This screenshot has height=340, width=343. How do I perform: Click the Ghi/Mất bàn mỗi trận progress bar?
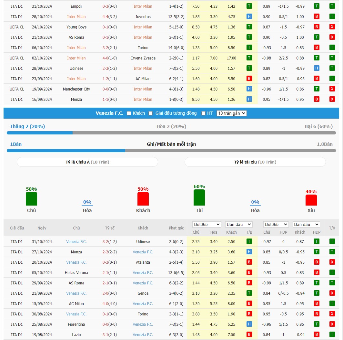tap(171, 151)
